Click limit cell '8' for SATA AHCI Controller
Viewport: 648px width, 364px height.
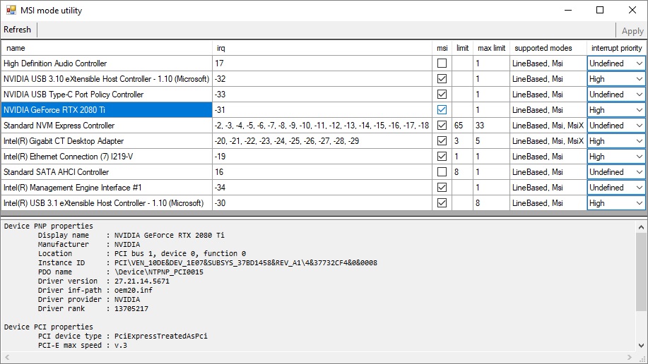click(462, 172)
